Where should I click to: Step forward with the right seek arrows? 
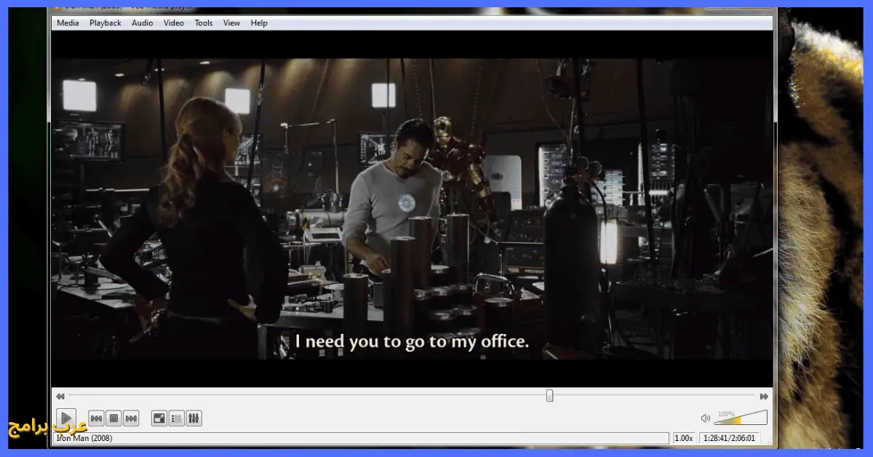point(764,397)
